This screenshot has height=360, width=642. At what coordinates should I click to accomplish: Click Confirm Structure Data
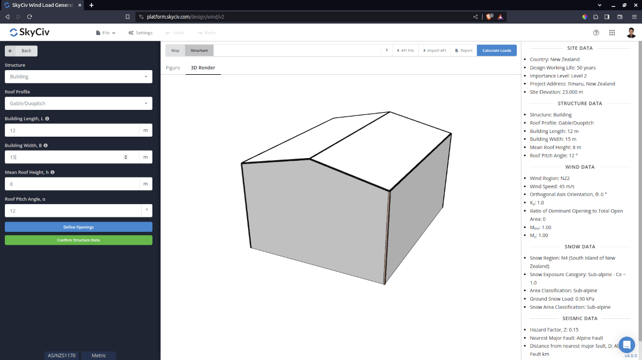(78, 240)
